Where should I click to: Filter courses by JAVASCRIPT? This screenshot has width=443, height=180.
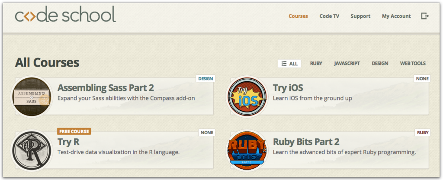[347, 64]
